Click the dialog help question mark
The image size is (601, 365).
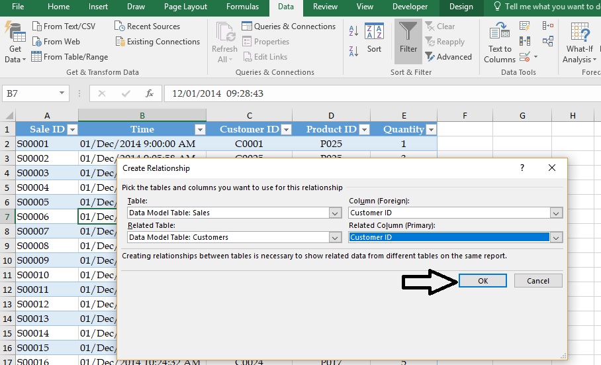(522, 168)
